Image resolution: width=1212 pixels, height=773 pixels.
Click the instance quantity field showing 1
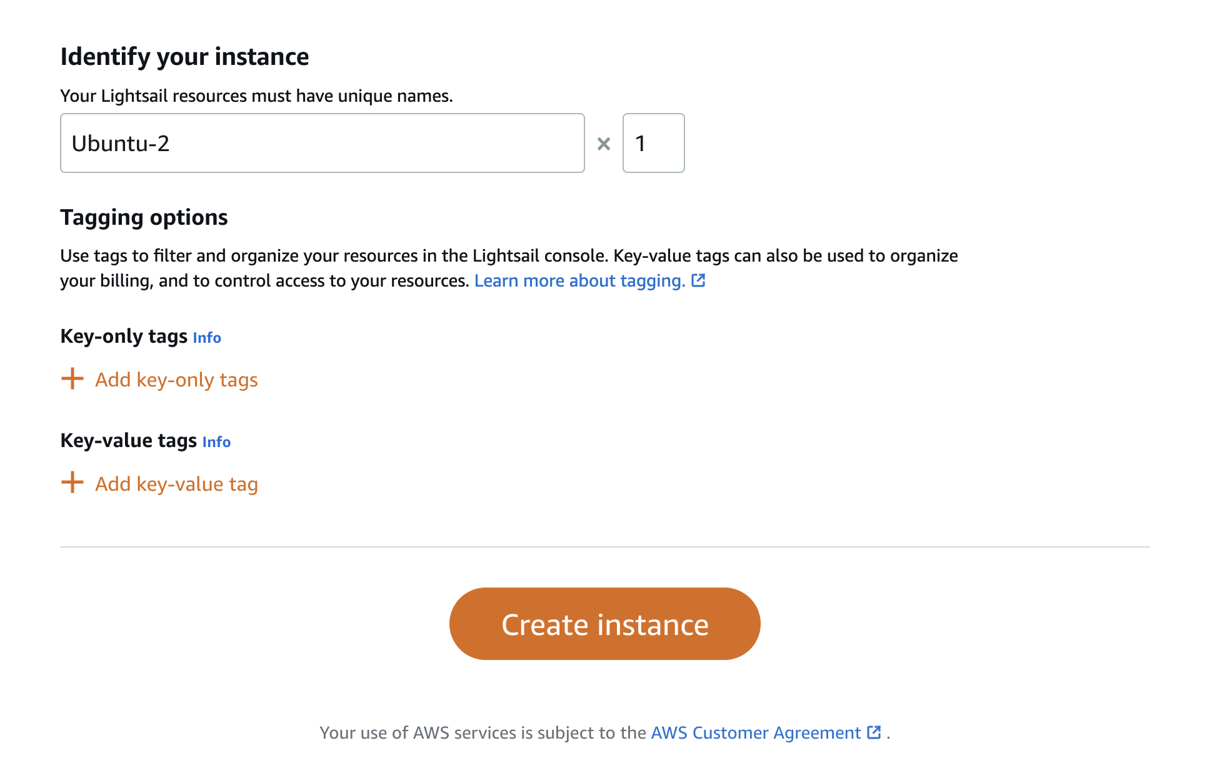click(653, 143)
